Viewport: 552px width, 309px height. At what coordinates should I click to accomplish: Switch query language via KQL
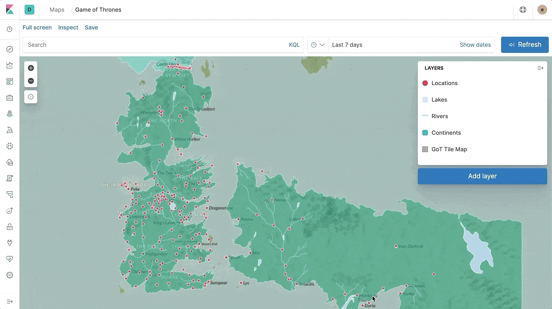294,45
